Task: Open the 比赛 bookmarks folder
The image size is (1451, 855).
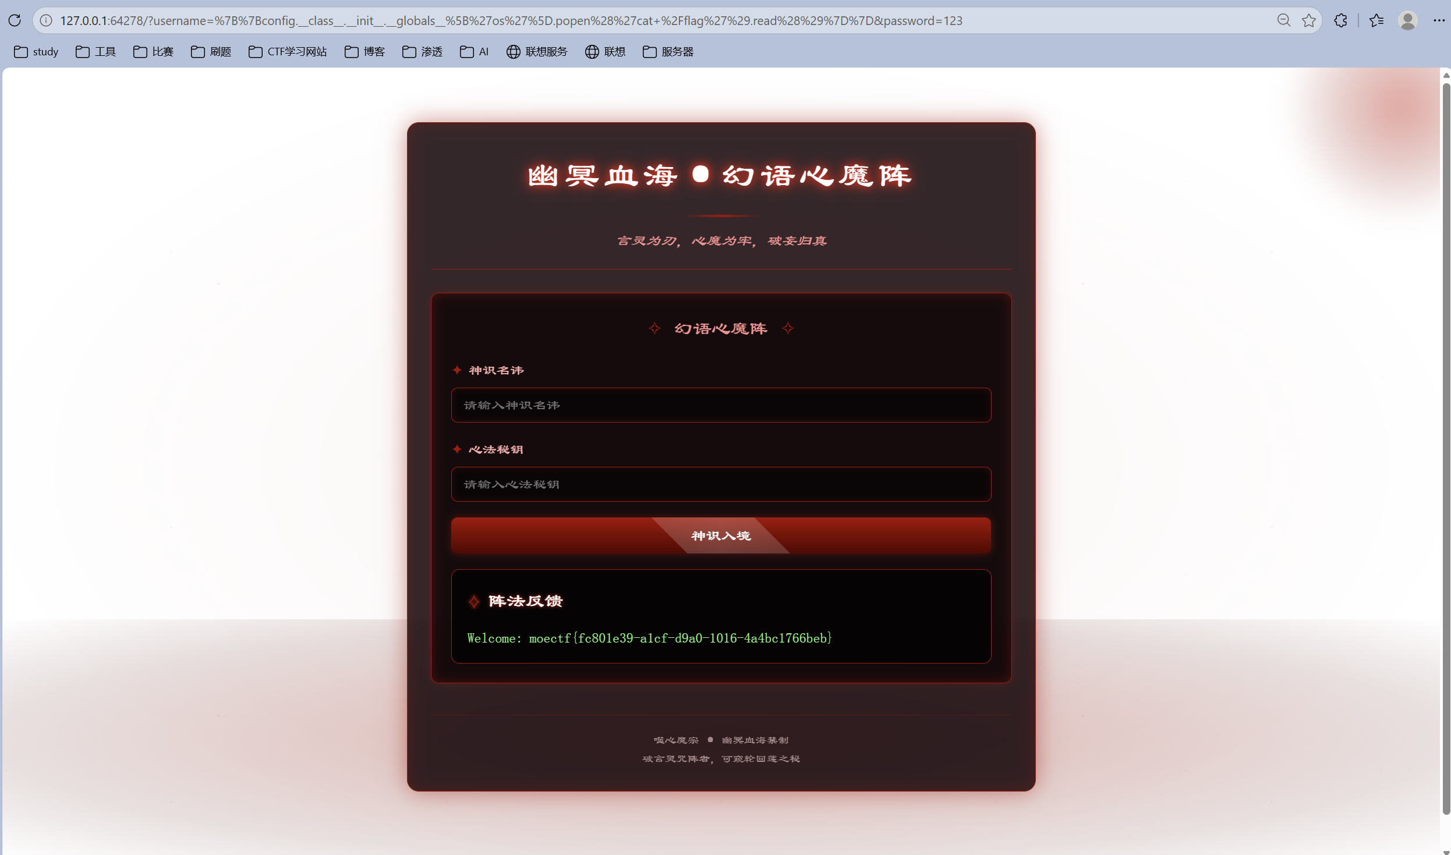Action: pyautogui.click(x=154, y=52)
